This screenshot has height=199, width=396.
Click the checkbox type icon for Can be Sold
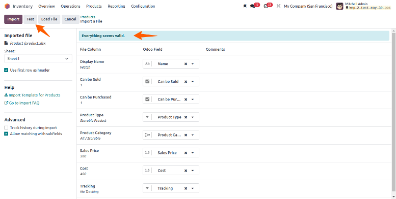click(147, 82)
